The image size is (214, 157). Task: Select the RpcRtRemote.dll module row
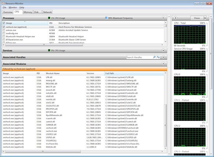(83, 115)
